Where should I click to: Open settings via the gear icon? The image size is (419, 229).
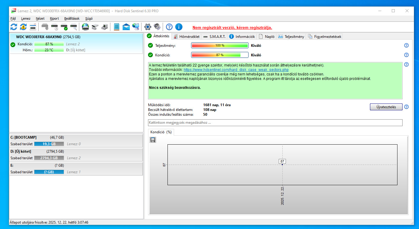pyautogui.click(x=147, y=27)
